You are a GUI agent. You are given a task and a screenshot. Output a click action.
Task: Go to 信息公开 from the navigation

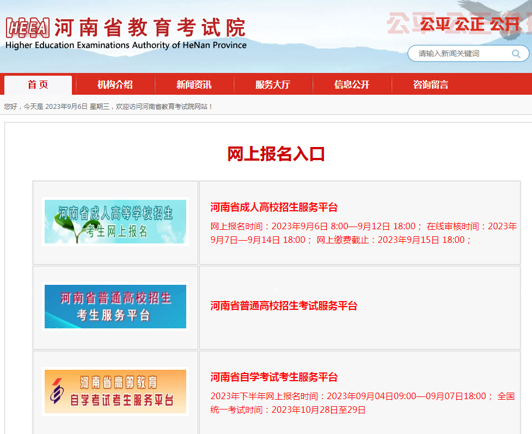click(351, 84)
